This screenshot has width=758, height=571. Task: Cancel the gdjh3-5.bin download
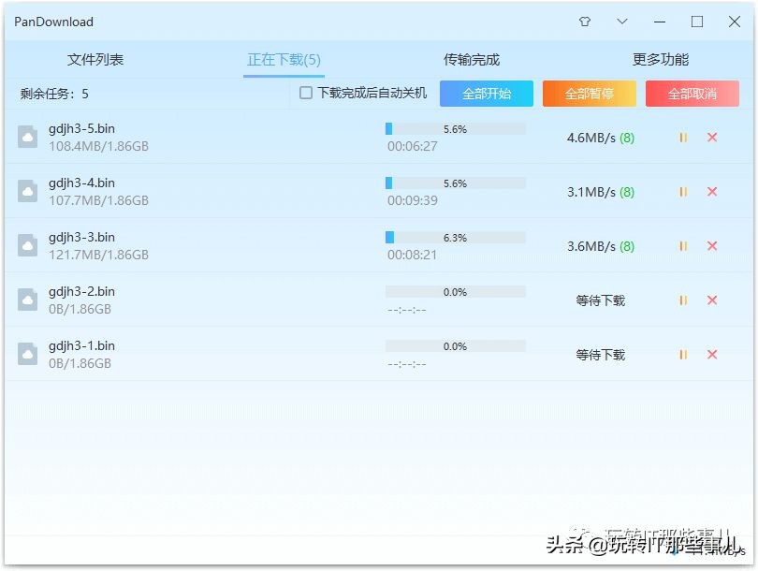713,138
